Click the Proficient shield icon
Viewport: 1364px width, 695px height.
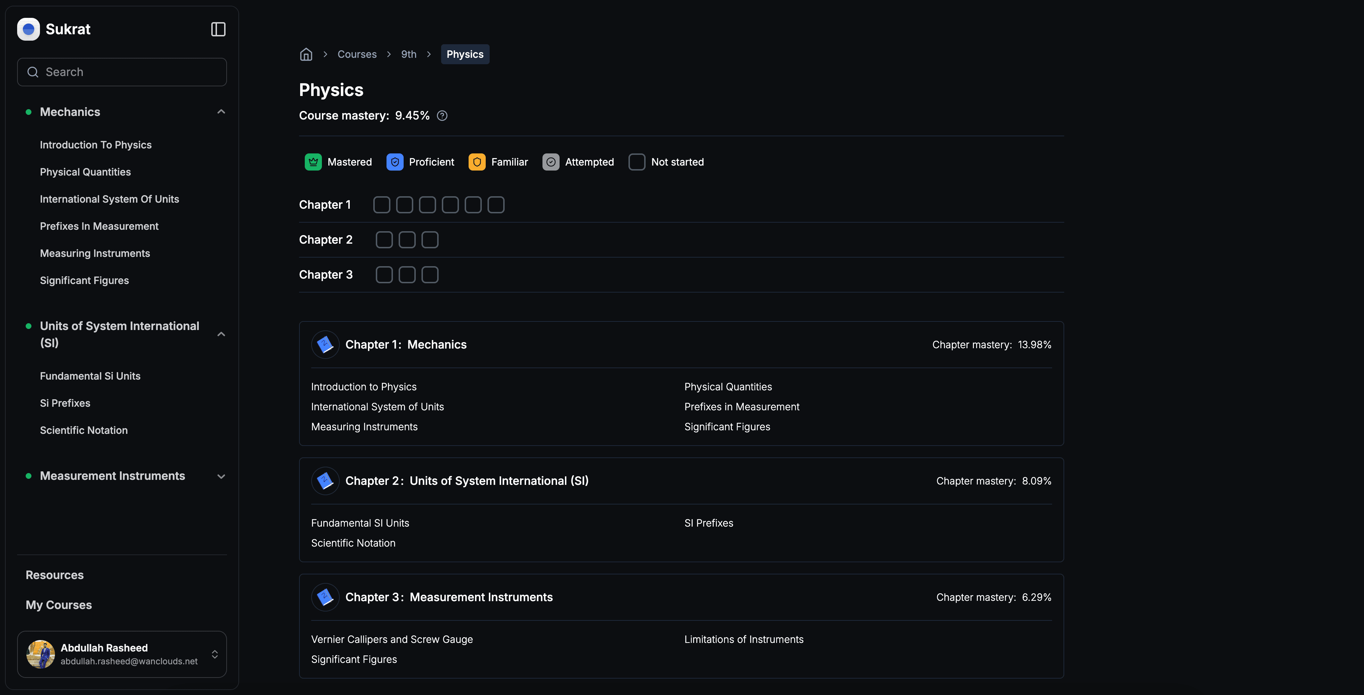(x=394, y=162)
